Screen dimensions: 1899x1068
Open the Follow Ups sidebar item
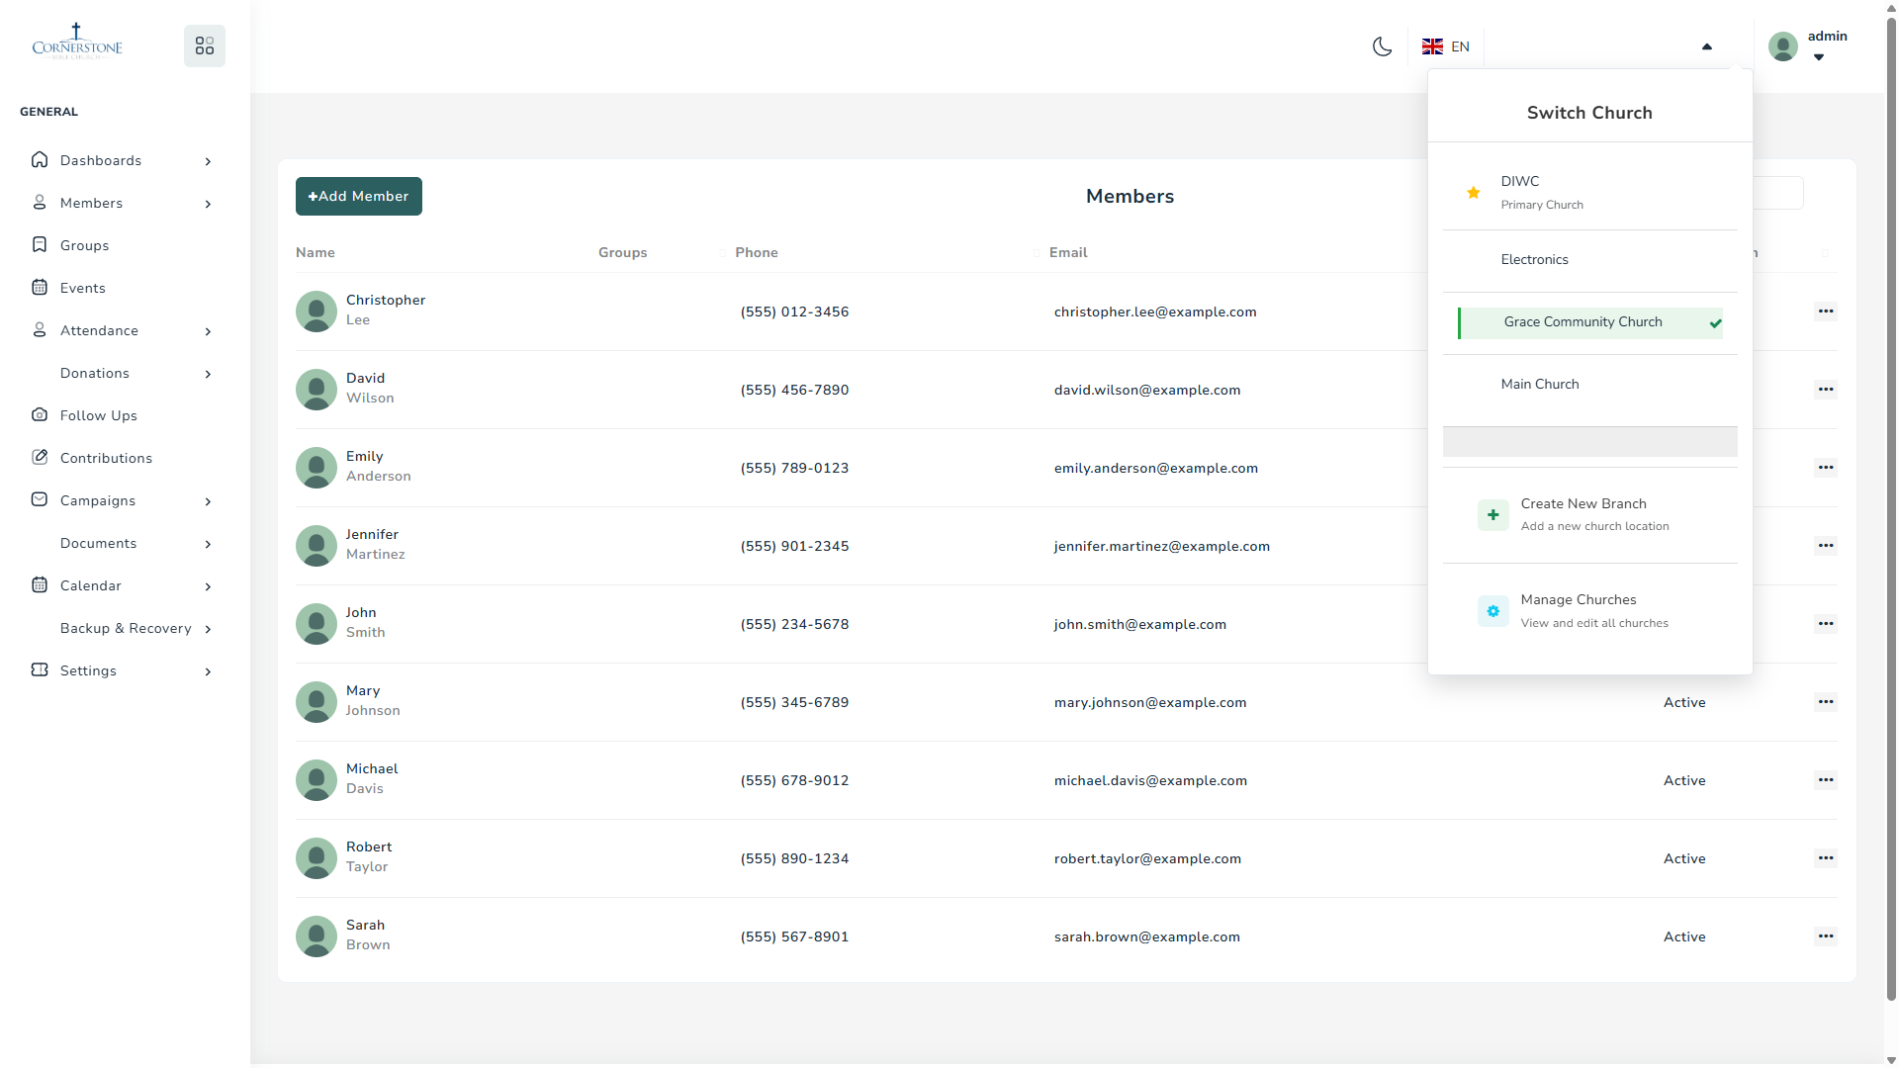pos(98,415)
